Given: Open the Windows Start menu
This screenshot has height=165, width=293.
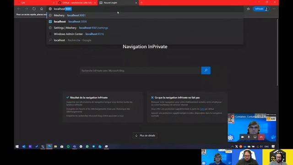Looking at the screenshot, I should pos(17,147).
